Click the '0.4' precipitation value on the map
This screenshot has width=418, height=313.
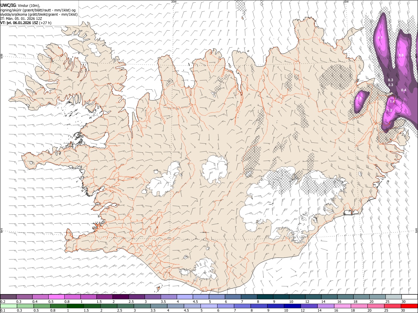404,90
